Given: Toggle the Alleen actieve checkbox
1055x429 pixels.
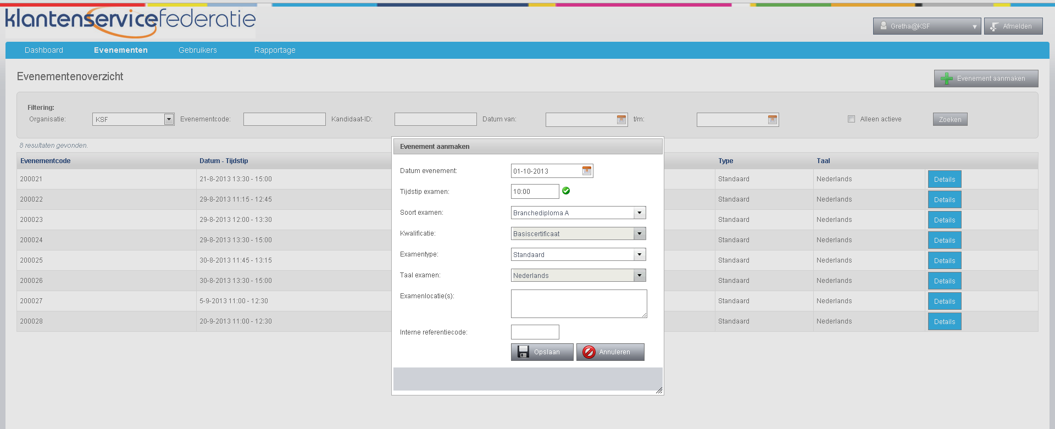Looking at the screenshot, I should tap(851, 119).
